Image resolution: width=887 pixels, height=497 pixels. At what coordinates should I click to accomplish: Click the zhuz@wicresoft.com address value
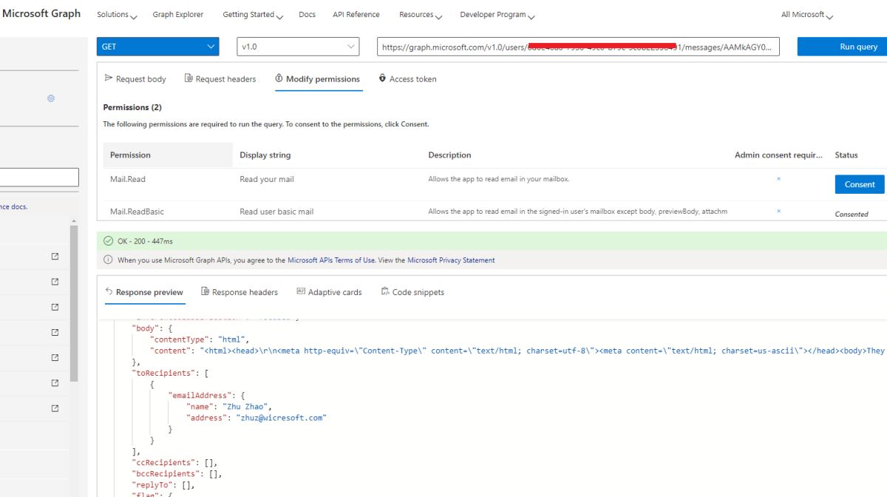coord(281,418)
